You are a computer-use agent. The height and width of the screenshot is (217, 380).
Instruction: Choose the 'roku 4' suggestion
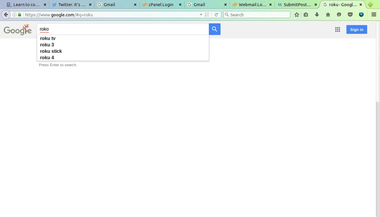[x=123, y=58]
